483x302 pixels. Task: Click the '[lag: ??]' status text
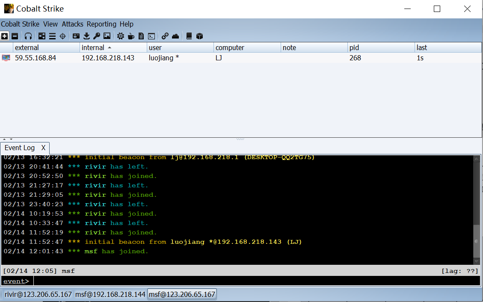point(459,271)
